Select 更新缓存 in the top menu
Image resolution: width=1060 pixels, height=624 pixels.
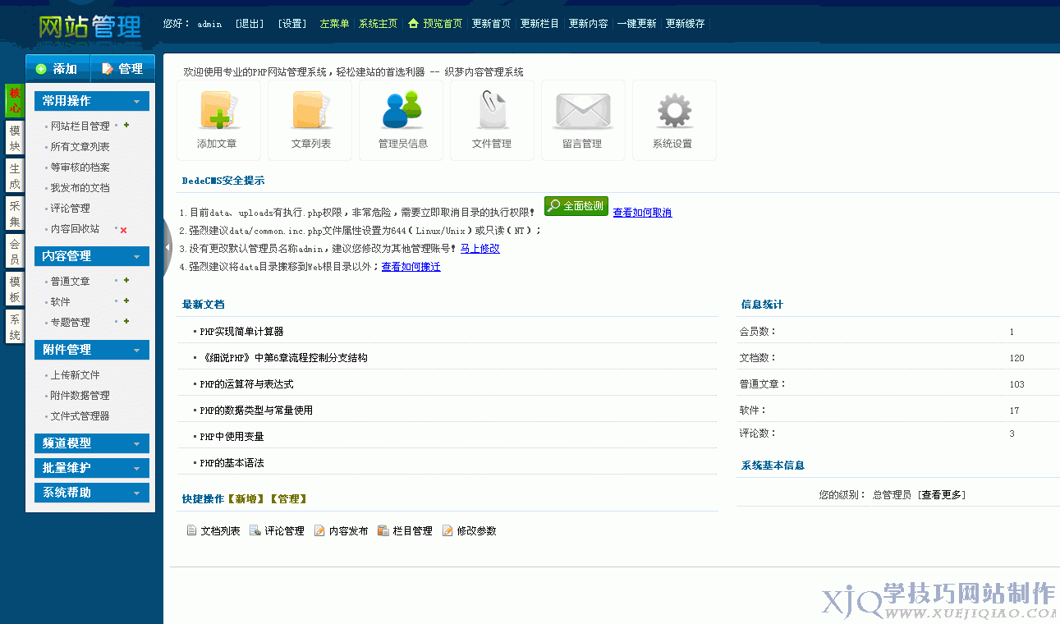click(x=685, y=24)
